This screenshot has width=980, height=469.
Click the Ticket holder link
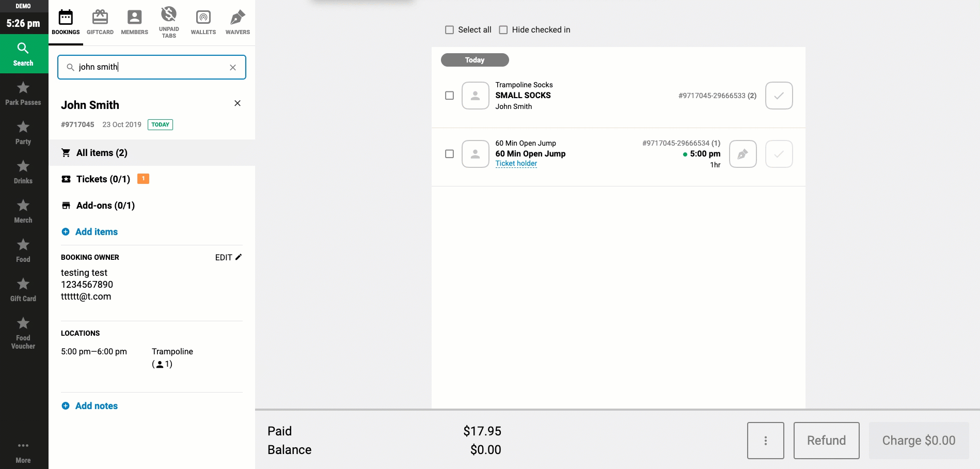click(x=516, y=164)
